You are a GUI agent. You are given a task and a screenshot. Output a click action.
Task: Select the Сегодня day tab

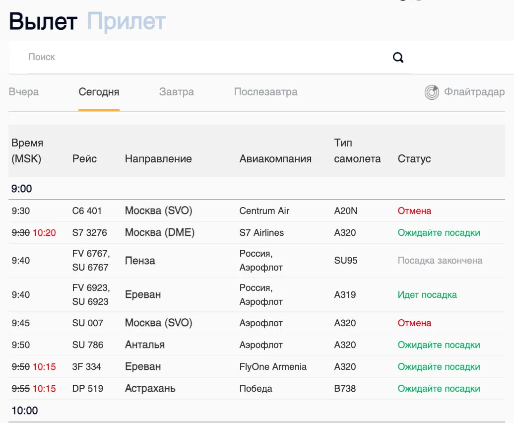coord(99,92)
